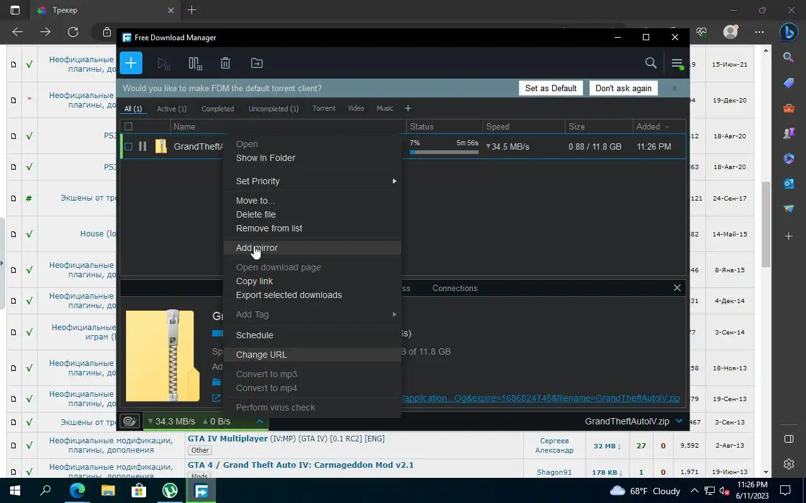Pause the GrandTheftAutoIV download
The height and width of the screenshot is (503, 806).
tap(142, 146)
